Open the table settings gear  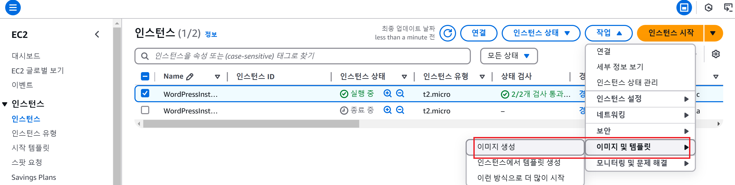pyautogui.click(x=715, y=54)
